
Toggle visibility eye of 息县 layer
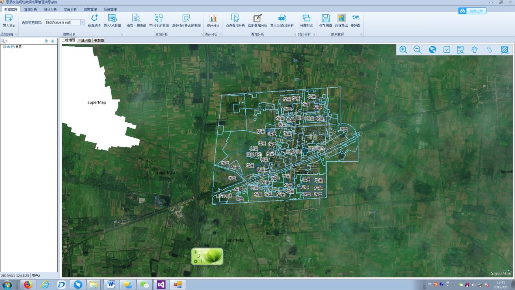(x=9, y=47)
